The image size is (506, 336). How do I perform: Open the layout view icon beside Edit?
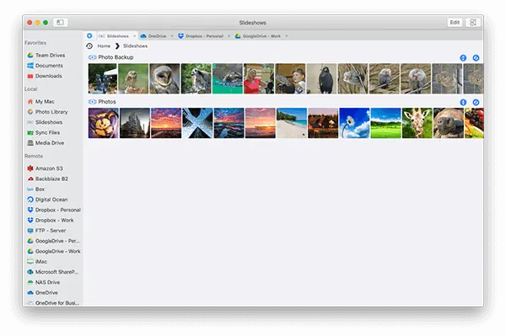click(x=473, y=22)
